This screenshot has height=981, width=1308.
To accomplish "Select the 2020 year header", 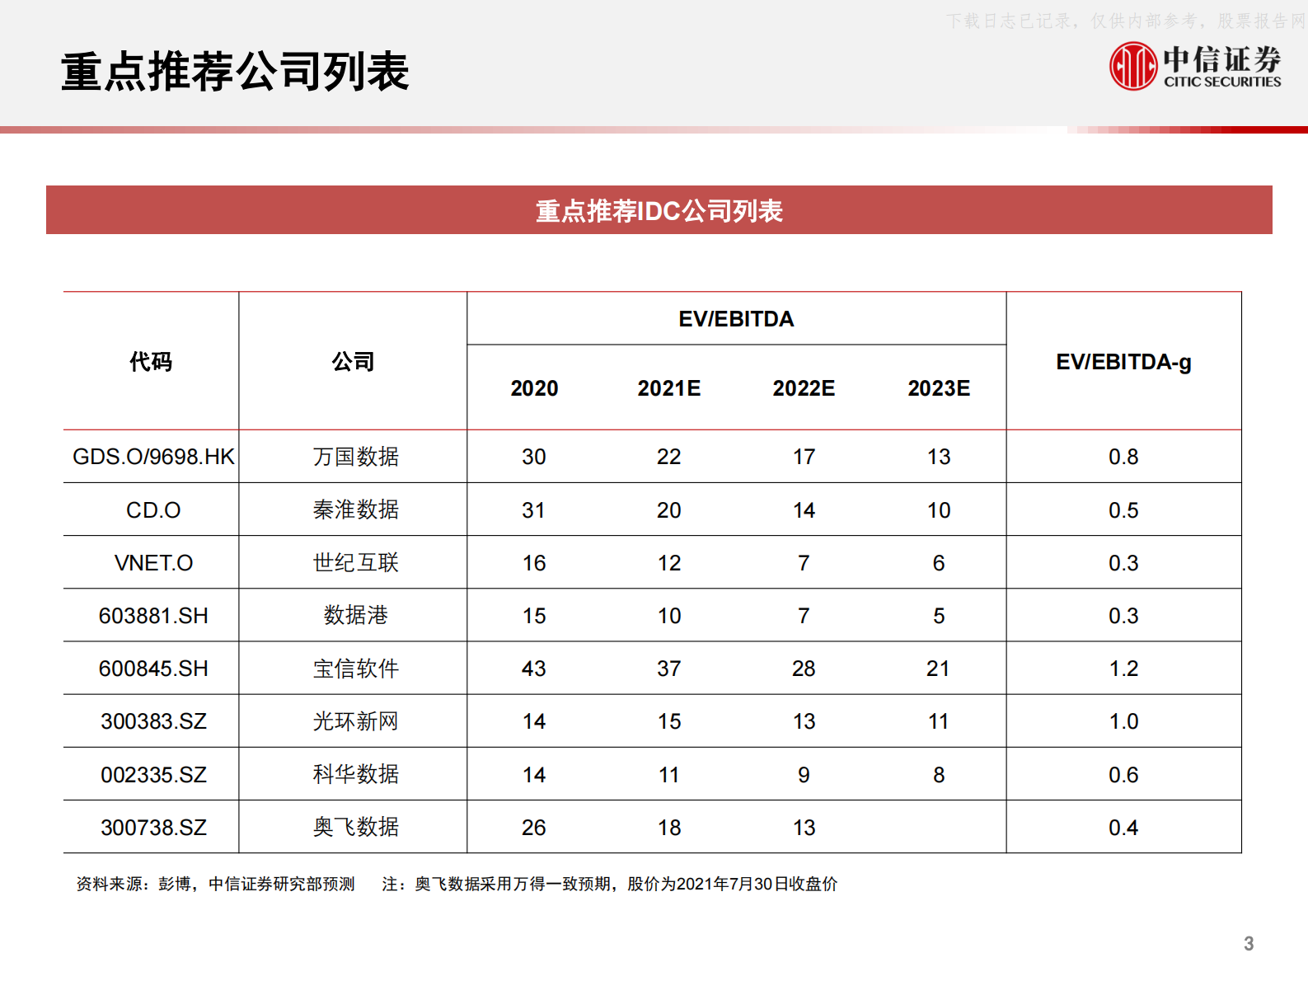I will pos(534,388).
